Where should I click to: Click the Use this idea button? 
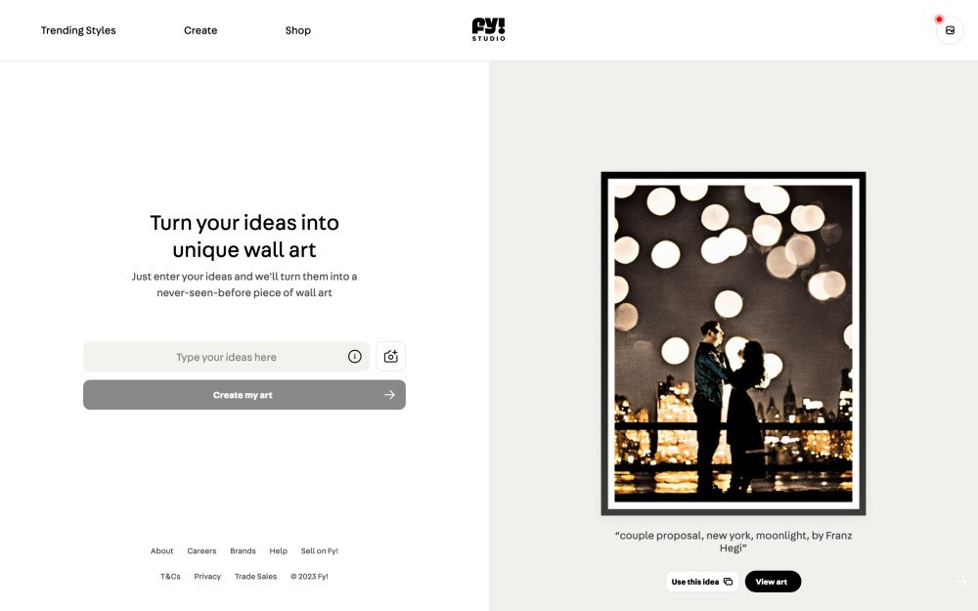click(701, 582)
